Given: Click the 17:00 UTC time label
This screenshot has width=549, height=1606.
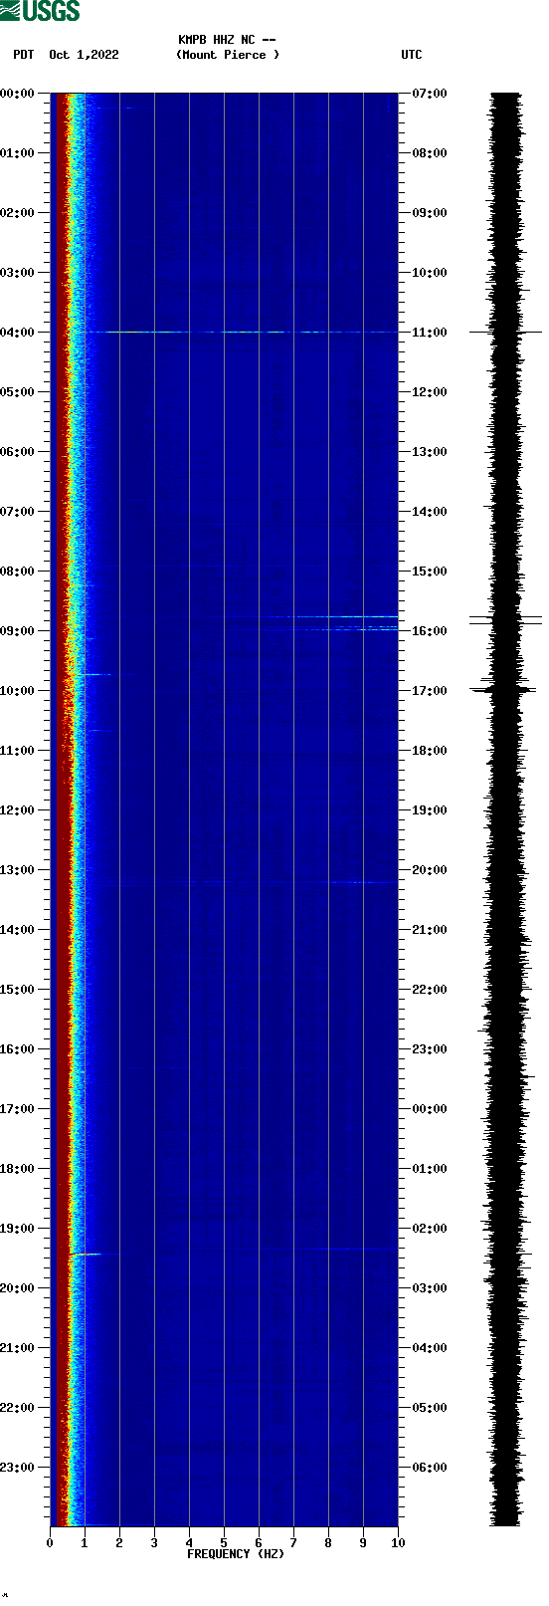Looking at the screenshot, I should 430,691.
